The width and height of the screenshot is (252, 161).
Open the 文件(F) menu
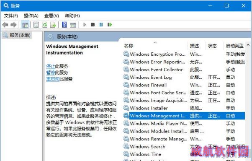11,16
